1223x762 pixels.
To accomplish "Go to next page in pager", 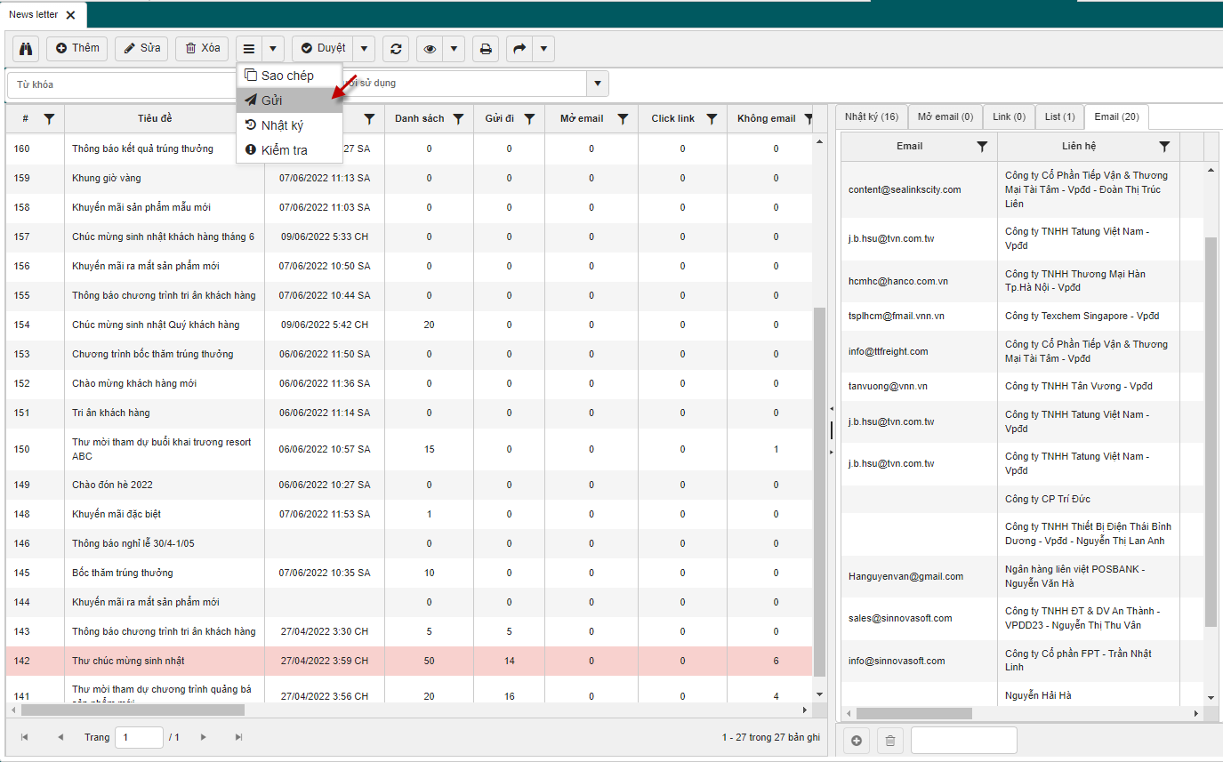I will 203,737.
